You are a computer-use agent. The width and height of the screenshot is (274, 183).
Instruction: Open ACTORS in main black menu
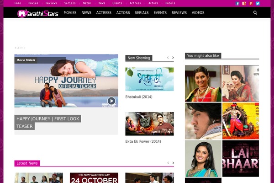[x=123, y=13]
